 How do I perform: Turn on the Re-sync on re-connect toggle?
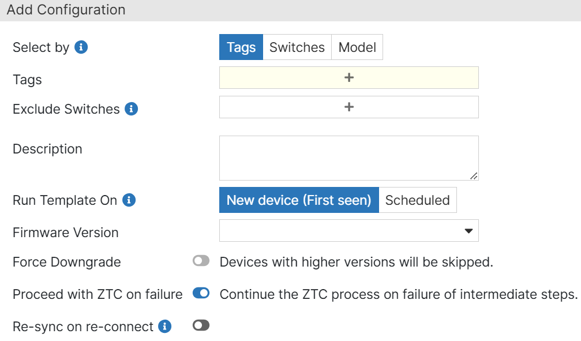(200, 325)
